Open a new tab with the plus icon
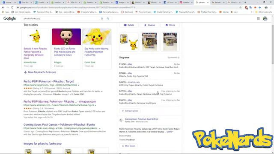 tap(245, 3)
